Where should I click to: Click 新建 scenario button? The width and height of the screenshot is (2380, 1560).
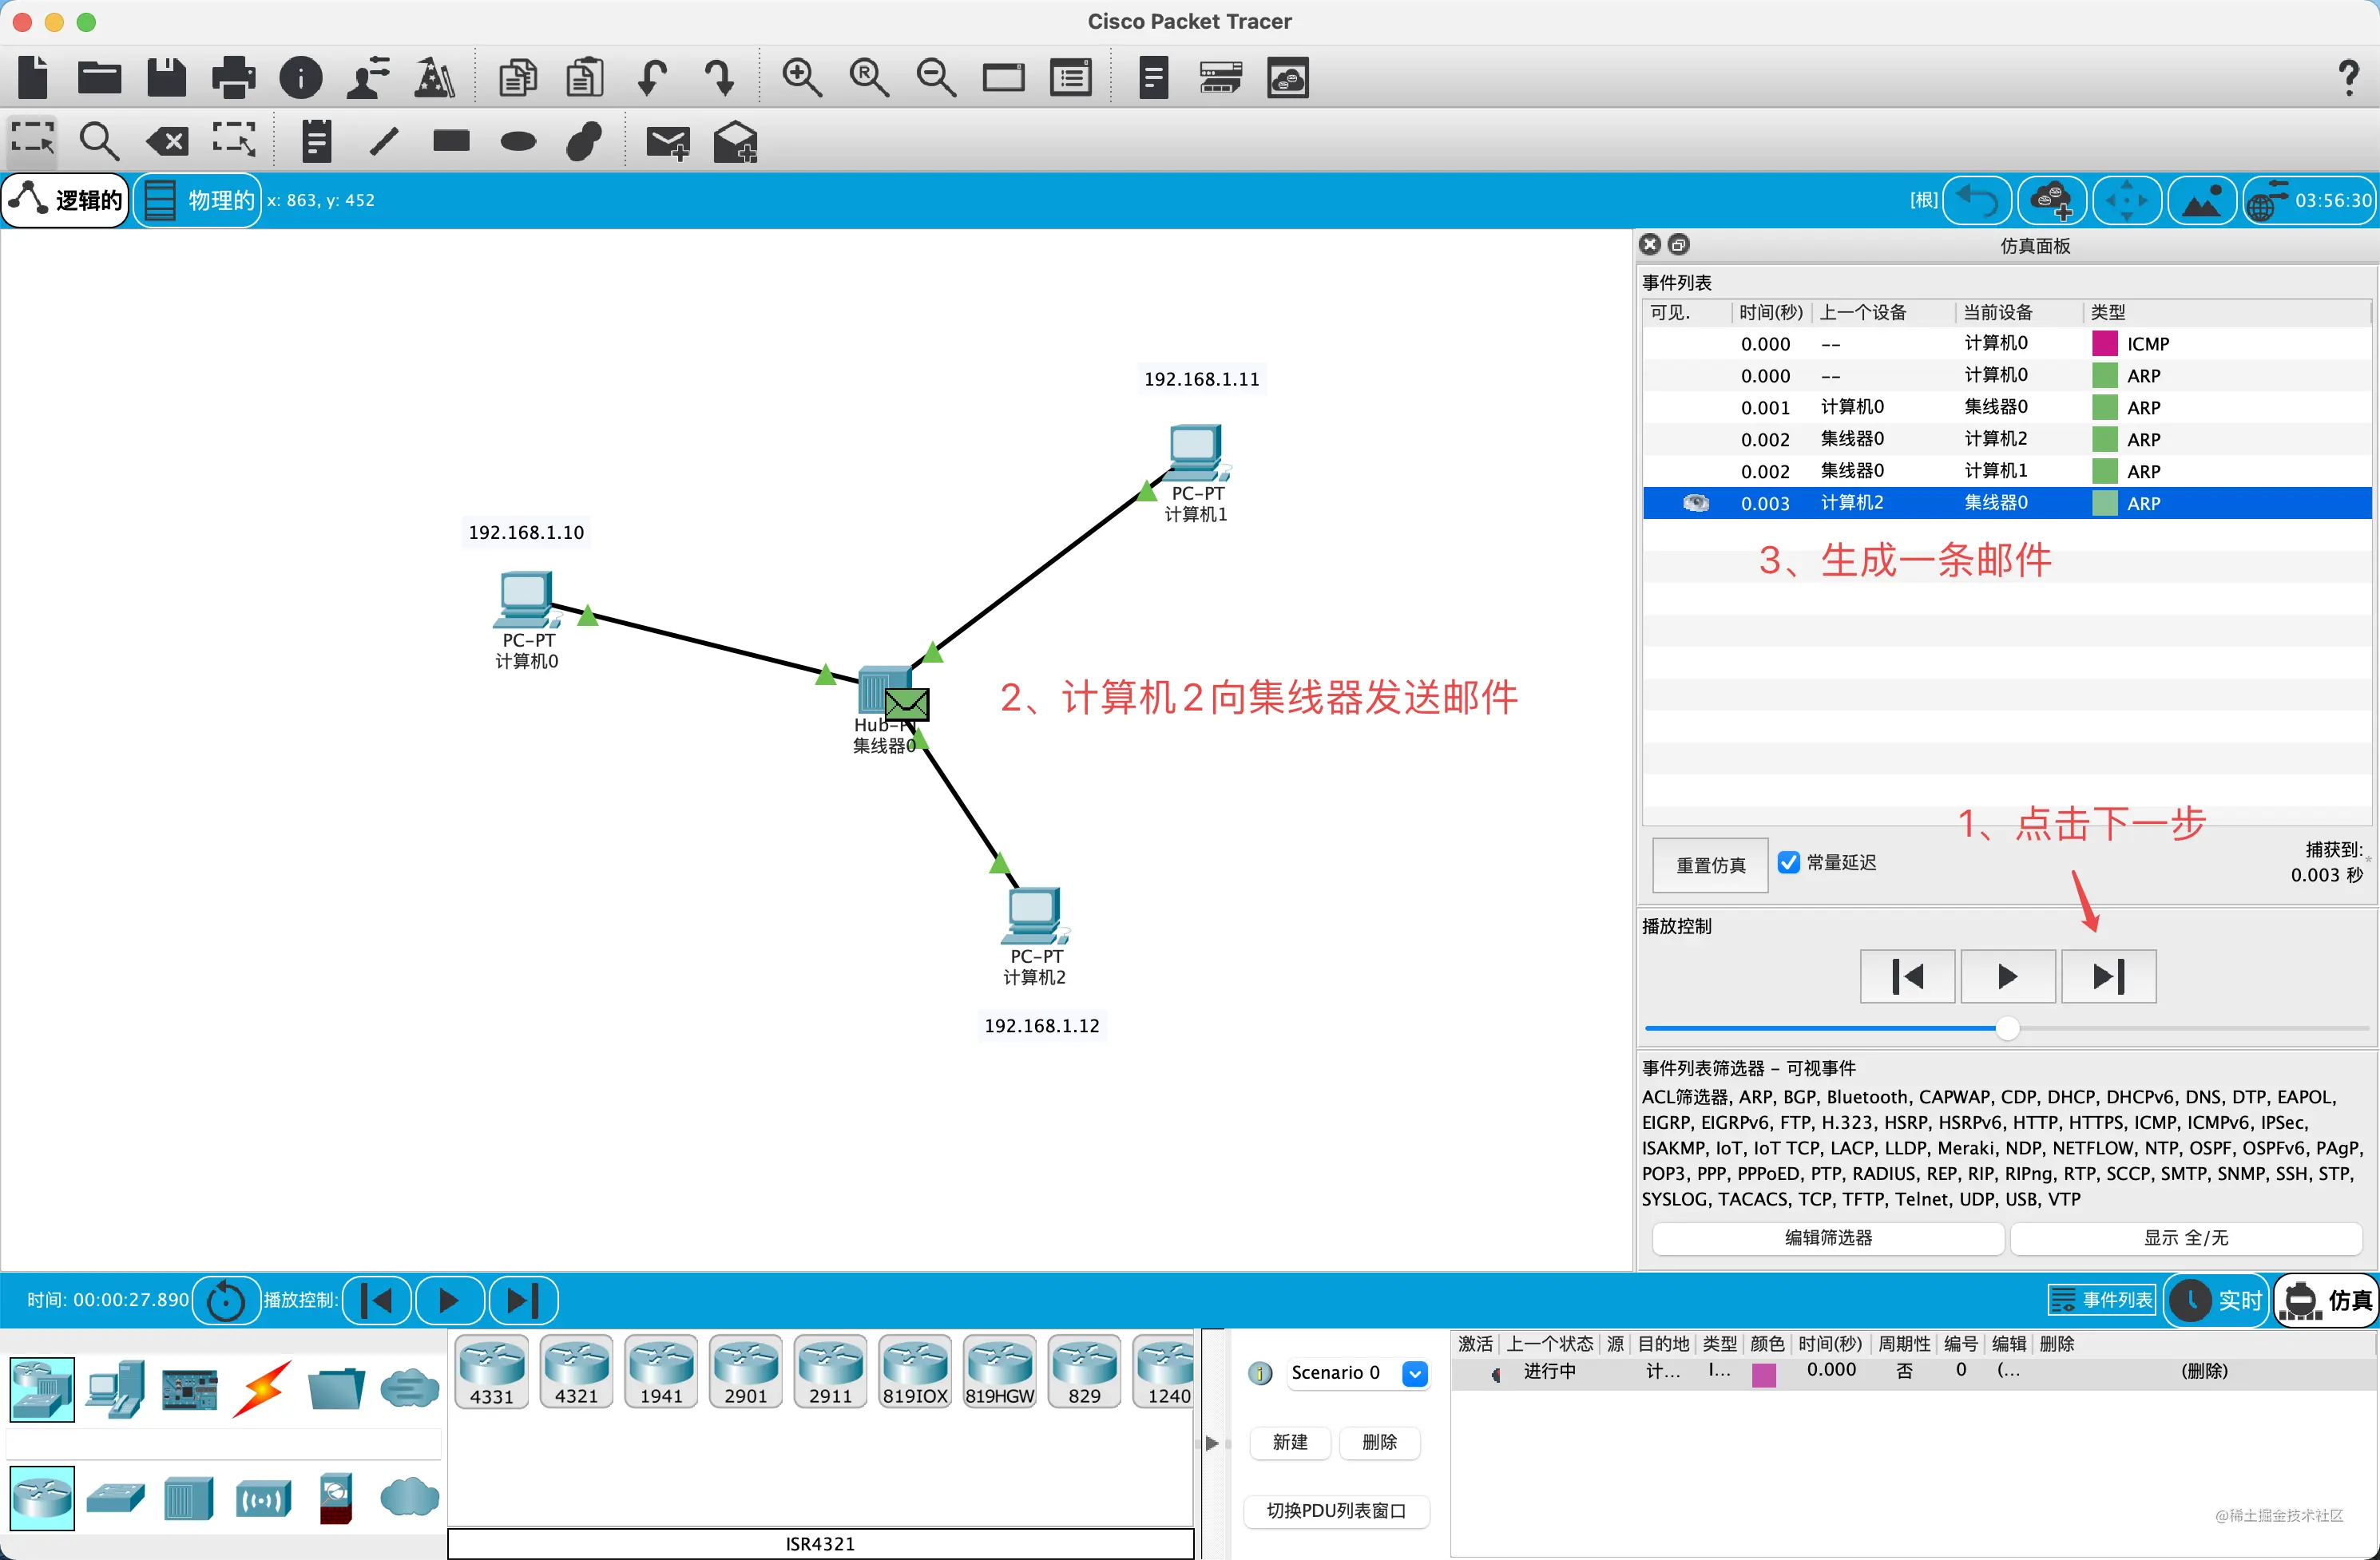point(1290,1442)
